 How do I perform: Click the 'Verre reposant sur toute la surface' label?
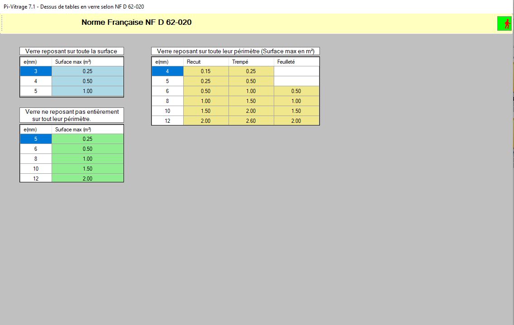click(71, 51)
